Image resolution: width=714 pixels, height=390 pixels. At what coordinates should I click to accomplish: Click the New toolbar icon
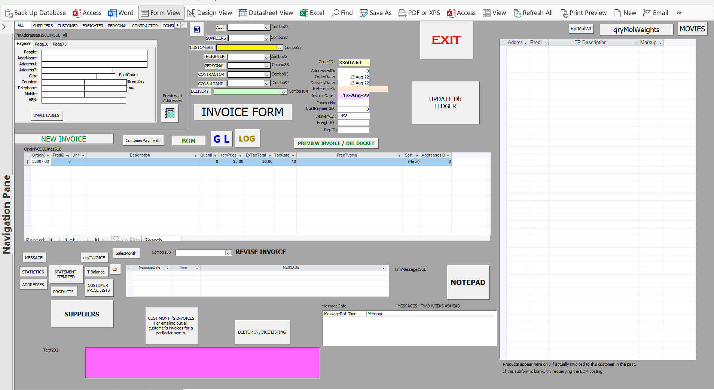[x=625, y=13]
